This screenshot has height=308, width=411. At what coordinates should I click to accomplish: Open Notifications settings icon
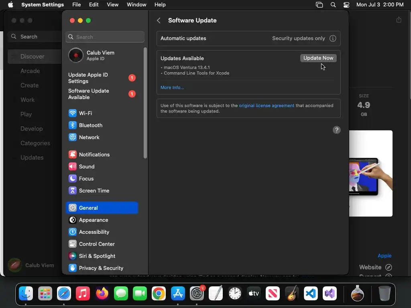pos(73,154)
